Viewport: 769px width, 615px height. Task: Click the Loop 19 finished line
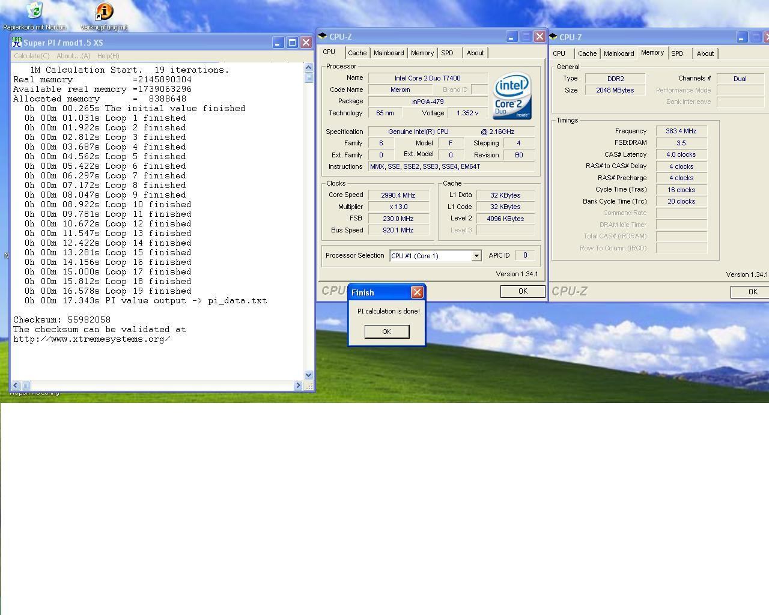pos(108,291)
